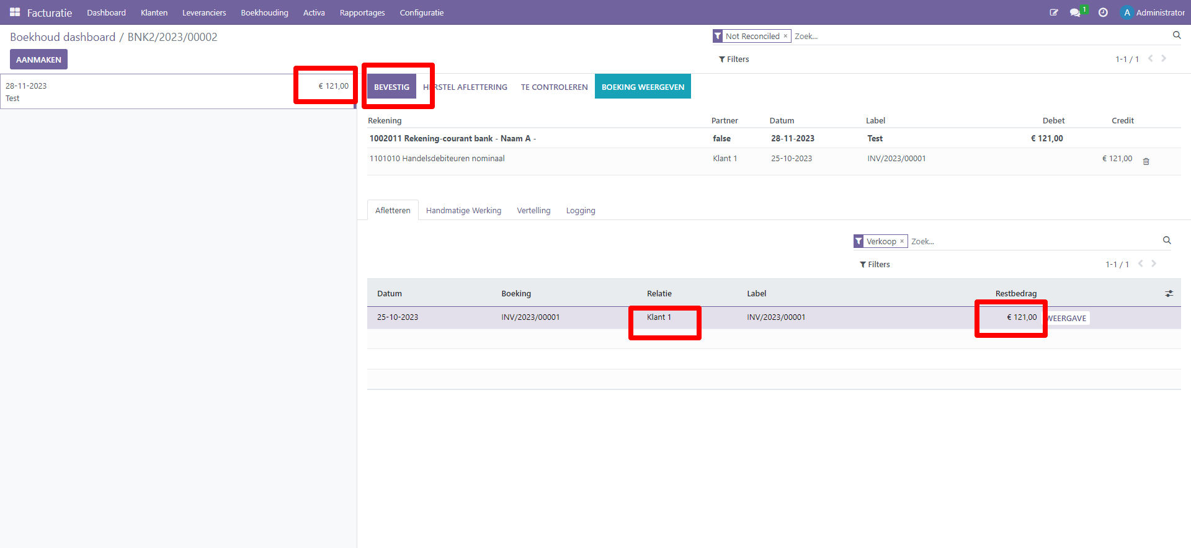The image size is (1191, 548).
Task: Click the magnifier icon in Afletteren search
Action: pyautogui.click(x=1167, y=241)
